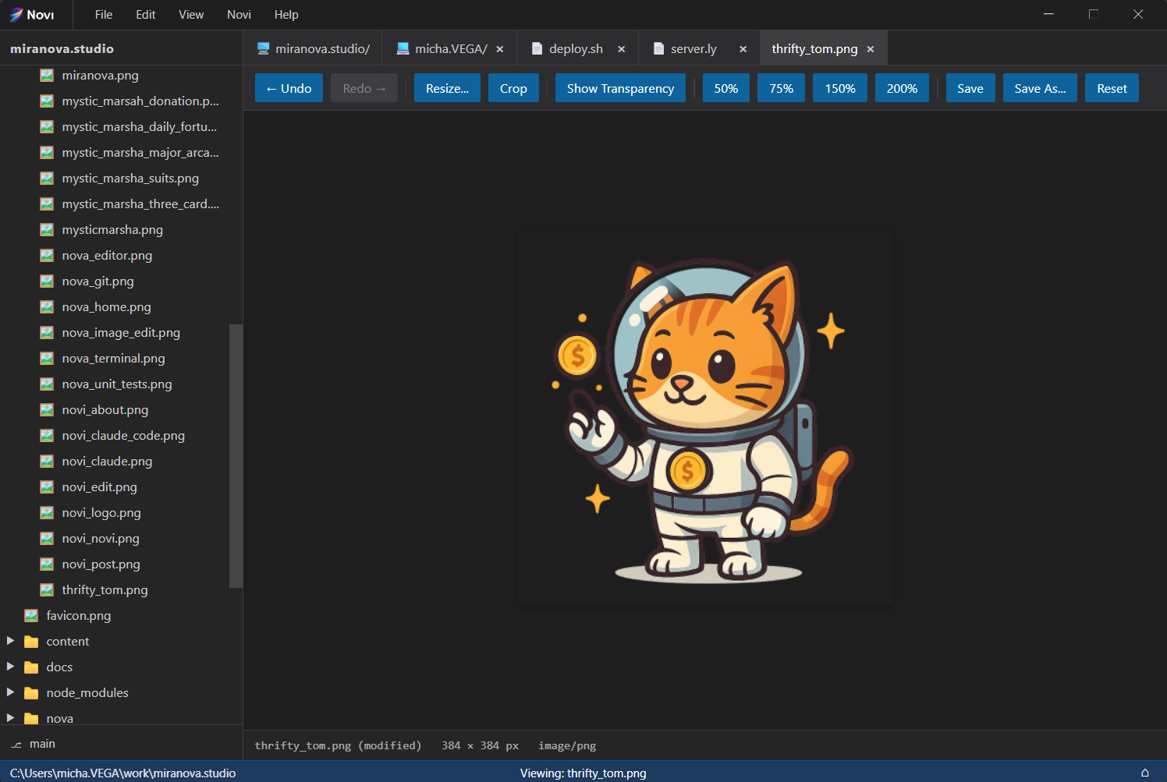Open the Resize dialog
The width and height of the screenshot is (1167, 782).
[x=447, y=87]
